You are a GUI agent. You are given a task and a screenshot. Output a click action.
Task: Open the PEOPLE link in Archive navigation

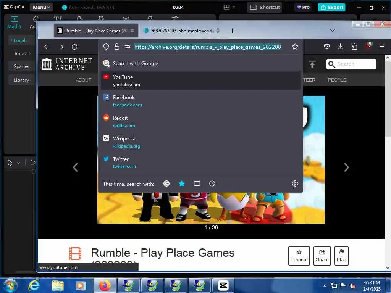[337, 80]
